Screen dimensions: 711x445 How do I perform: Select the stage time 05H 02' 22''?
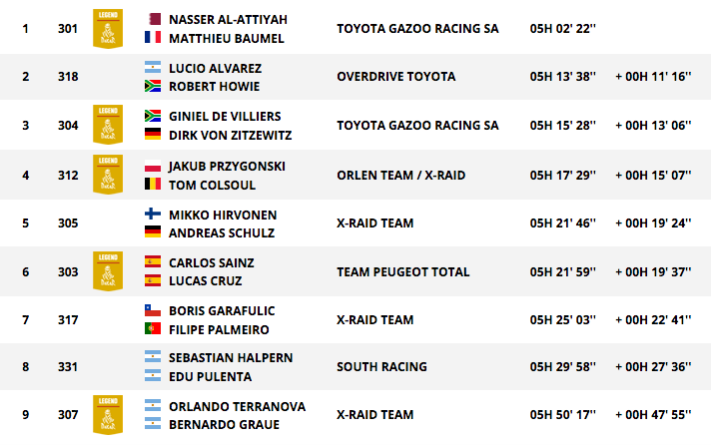pyautogui.click(x=563, y=29)
